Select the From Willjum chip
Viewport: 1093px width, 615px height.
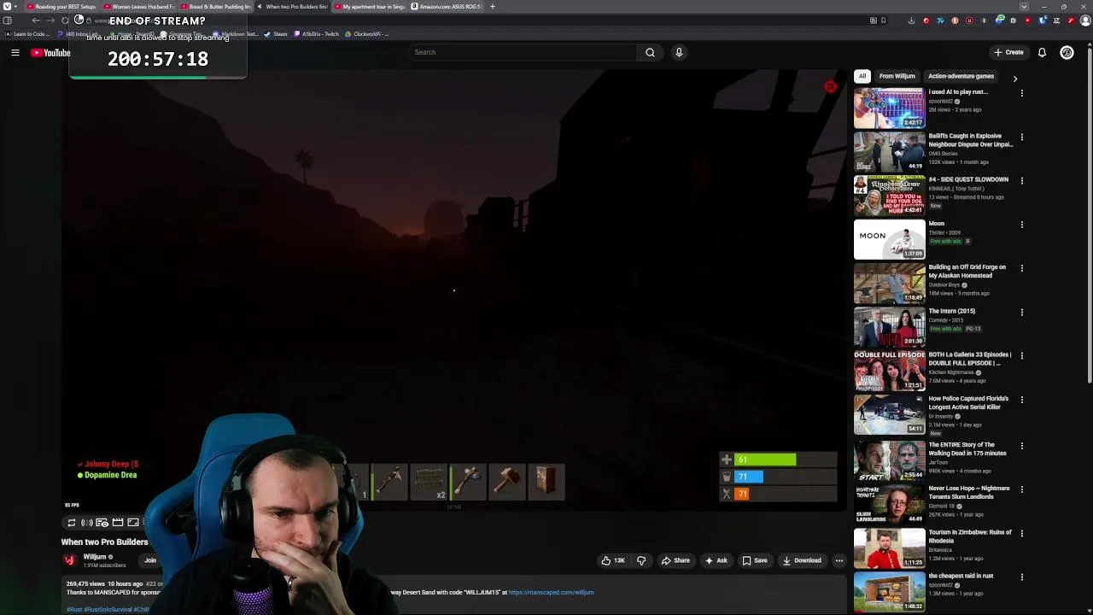tap(897, 76)
